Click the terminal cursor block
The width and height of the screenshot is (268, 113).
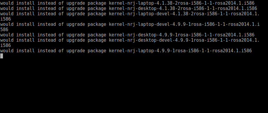[1, 56]
